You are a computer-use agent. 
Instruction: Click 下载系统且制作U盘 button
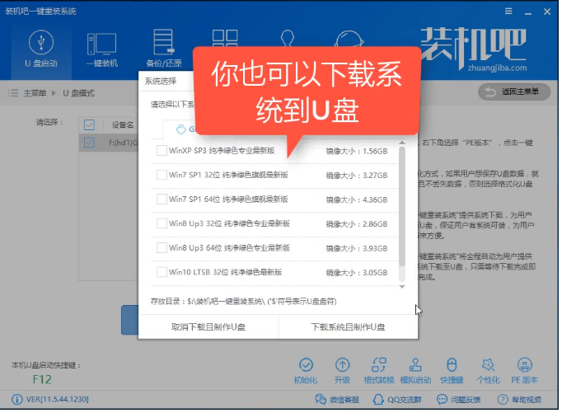(x=348, y=327)
